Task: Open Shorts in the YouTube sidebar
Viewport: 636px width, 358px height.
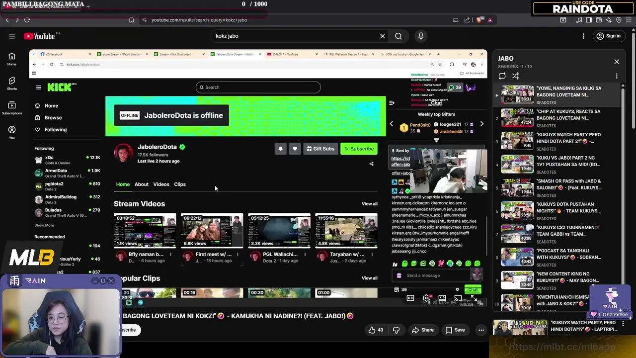Action: [x=12, y=83]
